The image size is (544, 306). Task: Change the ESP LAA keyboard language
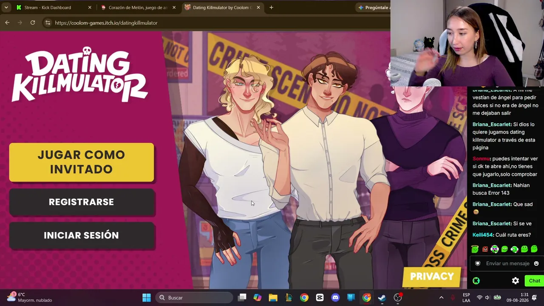pos(466,297)
